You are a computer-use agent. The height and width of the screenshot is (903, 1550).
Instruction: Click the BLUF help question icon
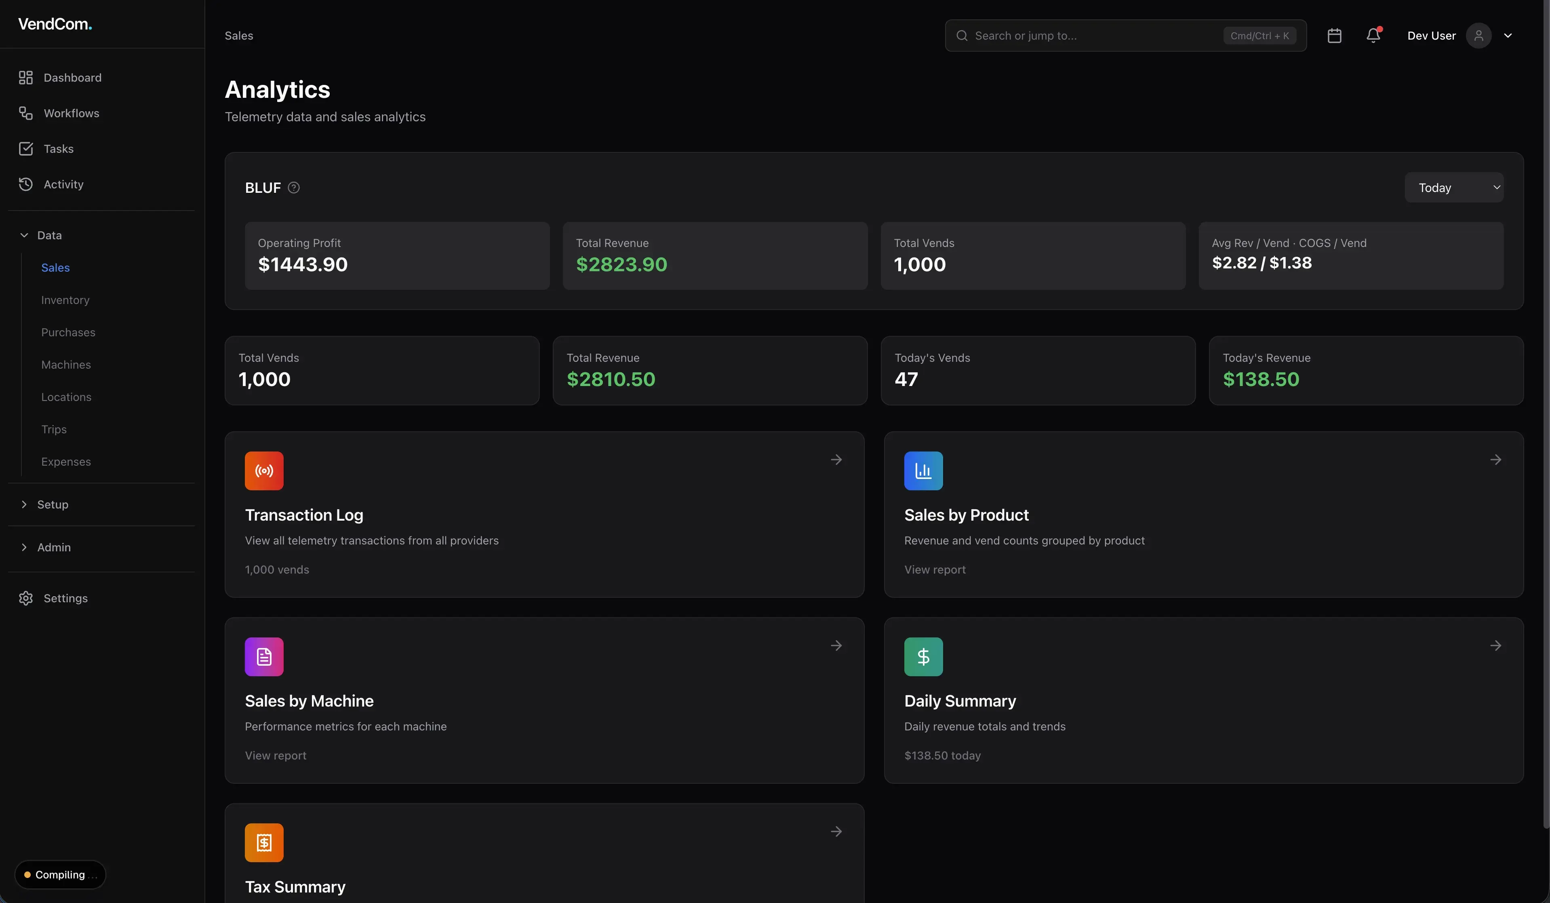[x=294, y=188]
